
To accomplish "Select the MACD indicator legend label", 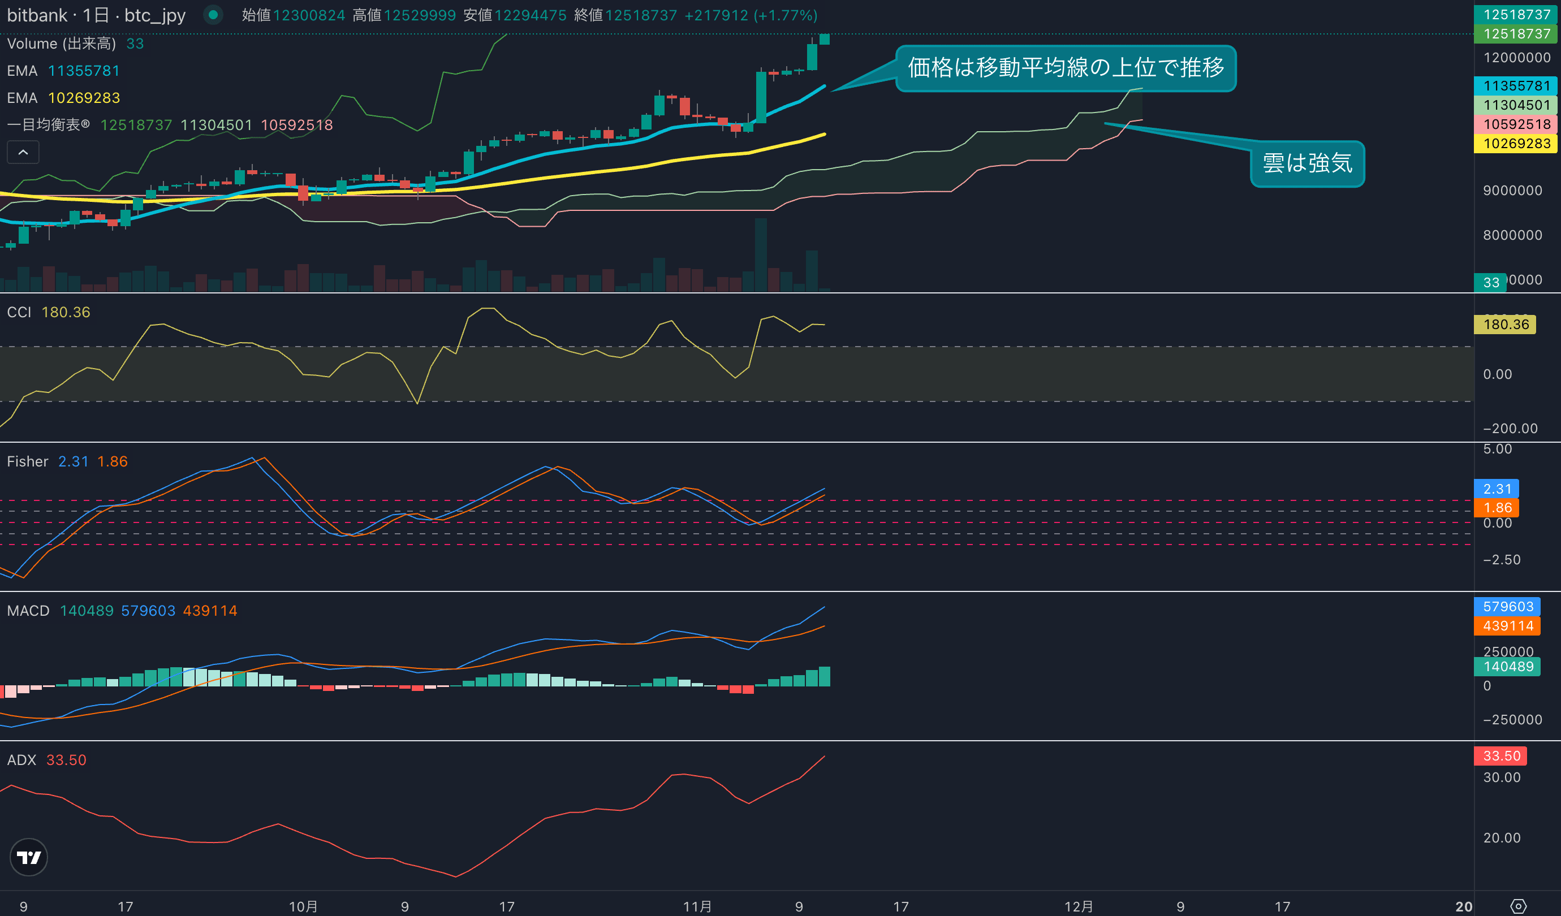I will [28, 611].
